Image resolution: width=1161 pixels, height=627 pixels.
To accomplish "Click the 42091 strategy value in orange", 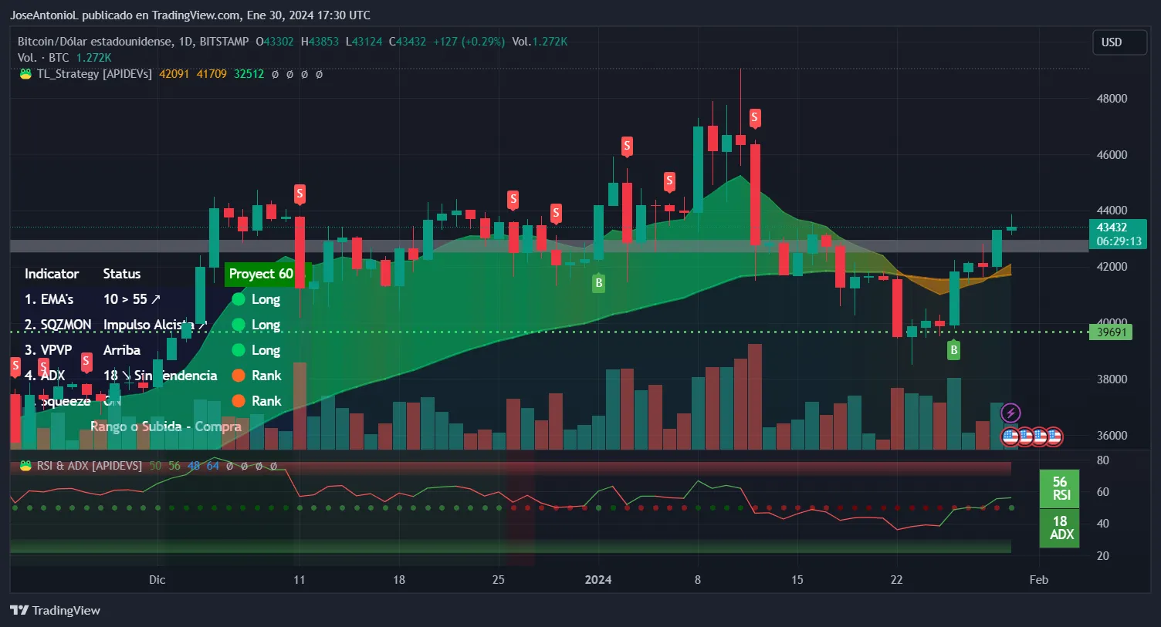I will pyautogui.click(x=174, y=74).
